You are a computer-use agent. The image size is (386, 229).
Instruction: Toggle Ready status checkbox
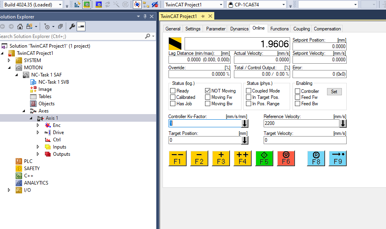coord(173,90)
